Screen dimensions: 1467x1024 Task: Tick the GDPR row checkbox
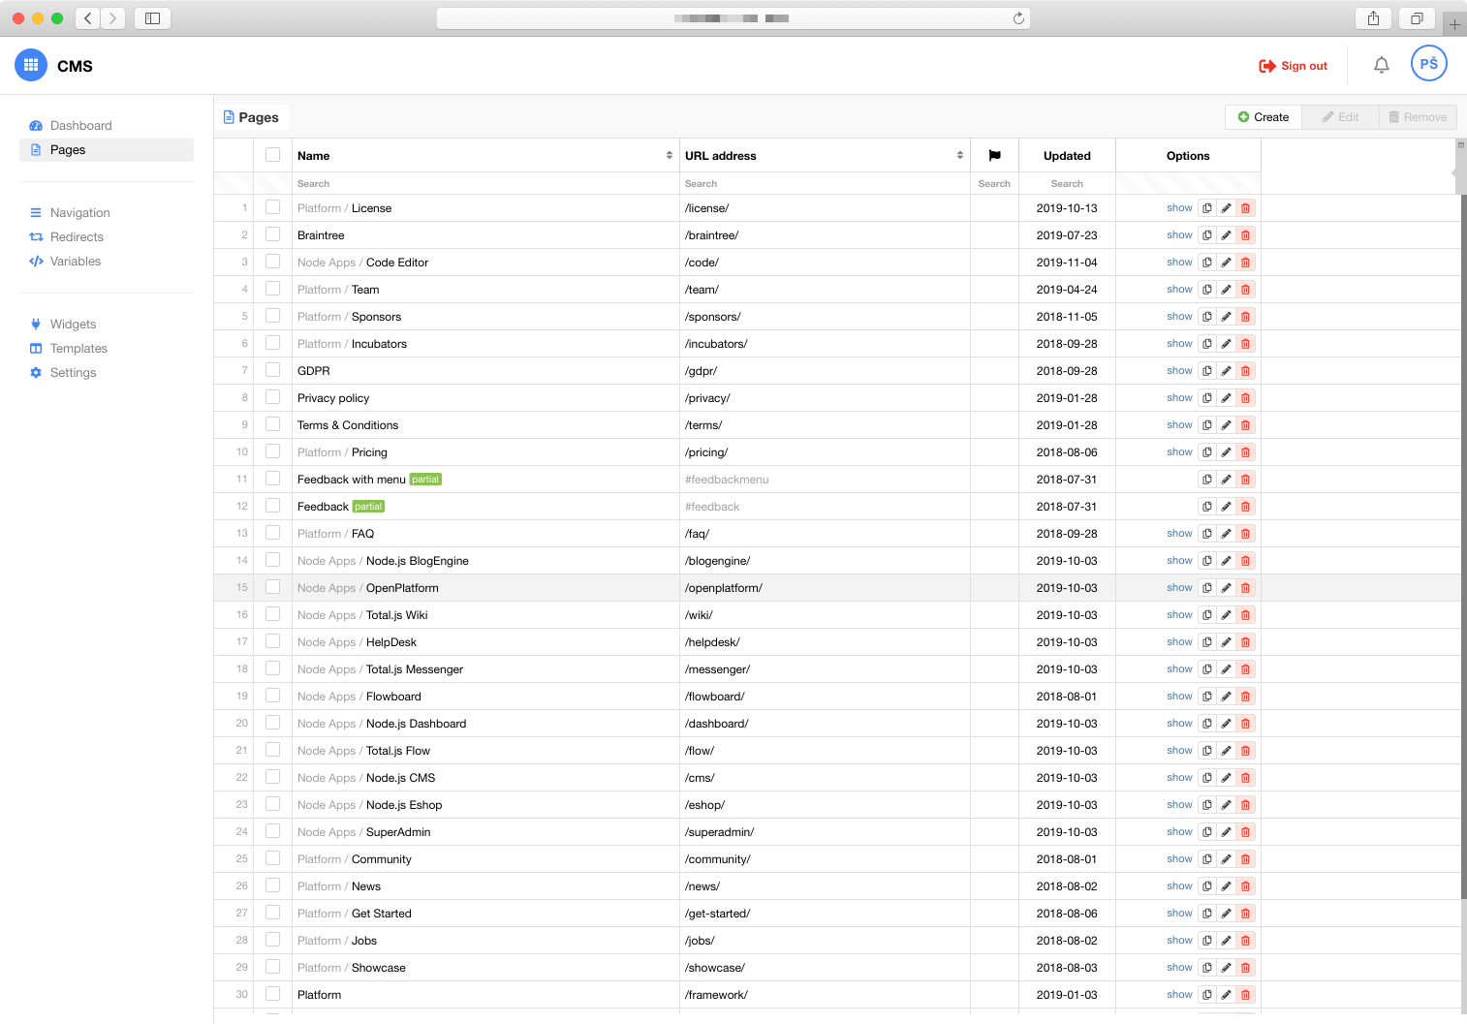tap(272, 370)
